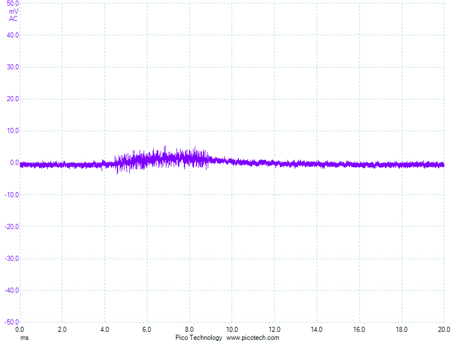
Task: Click the 40.0 voltage axis label
Action: 12,35
